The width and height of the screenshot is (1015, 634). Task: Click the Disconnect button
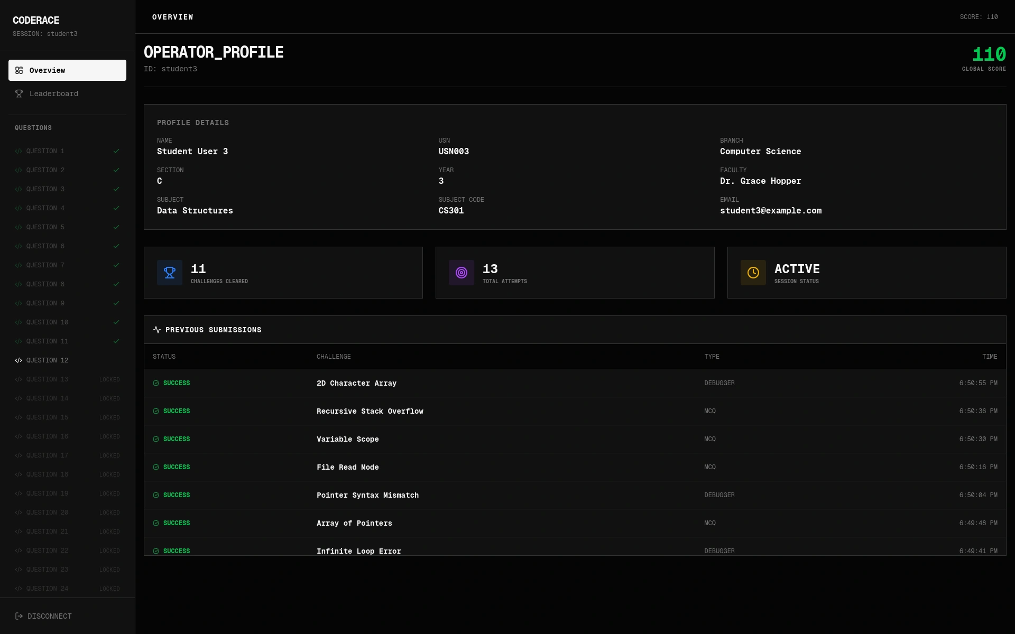coord(50,616)
